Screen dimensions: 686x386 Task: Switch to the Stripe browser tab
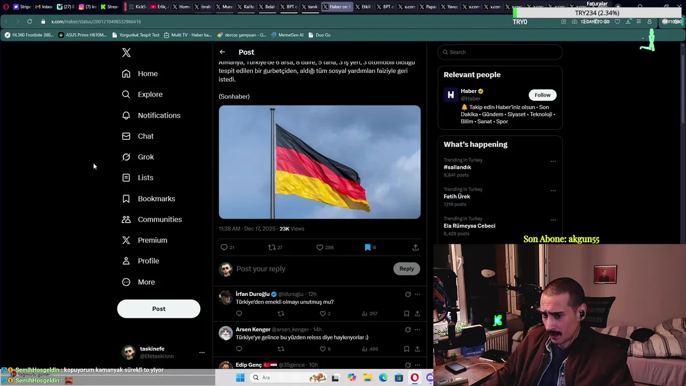click(x=22, y=7)
